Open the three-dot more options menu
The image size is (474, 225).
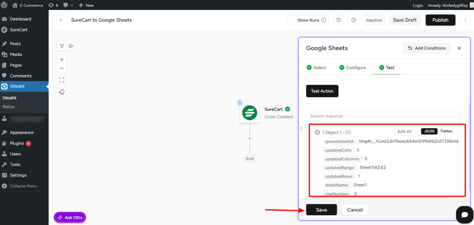click(466, 20)
